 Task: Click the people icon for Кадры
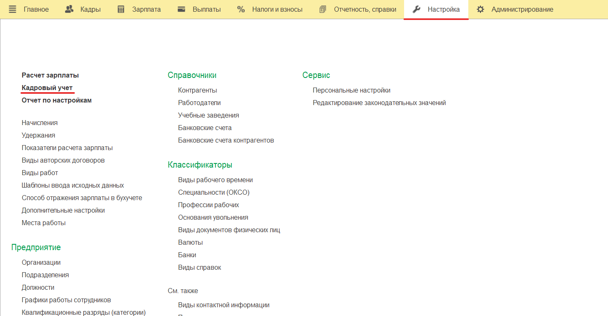69,9
